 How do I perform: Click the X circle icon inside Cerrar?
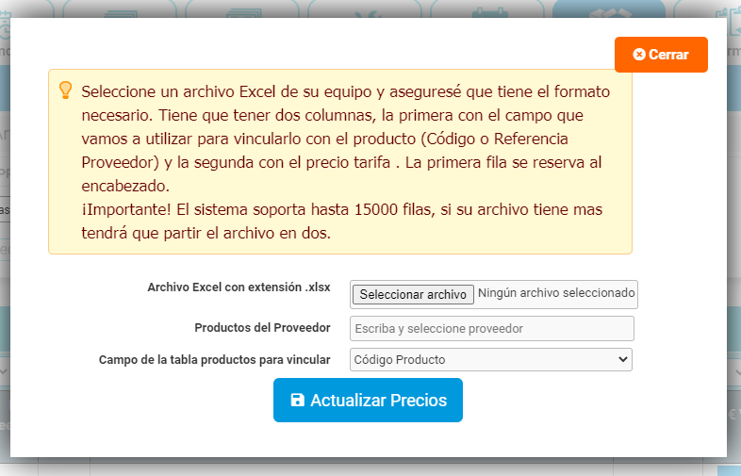click(x=639, y=55)
